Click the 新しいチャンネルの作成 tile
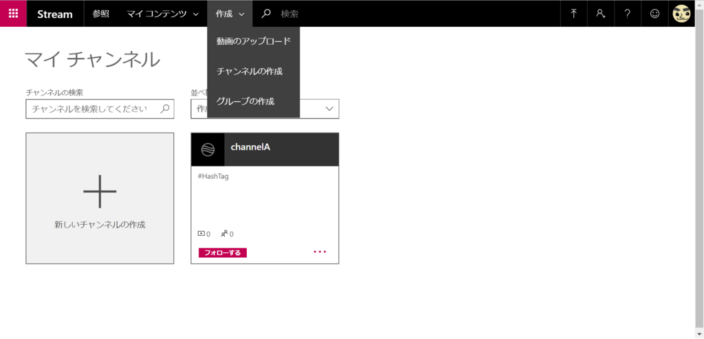The width and height of the screenshot is (704, 339). coord(100,198)
